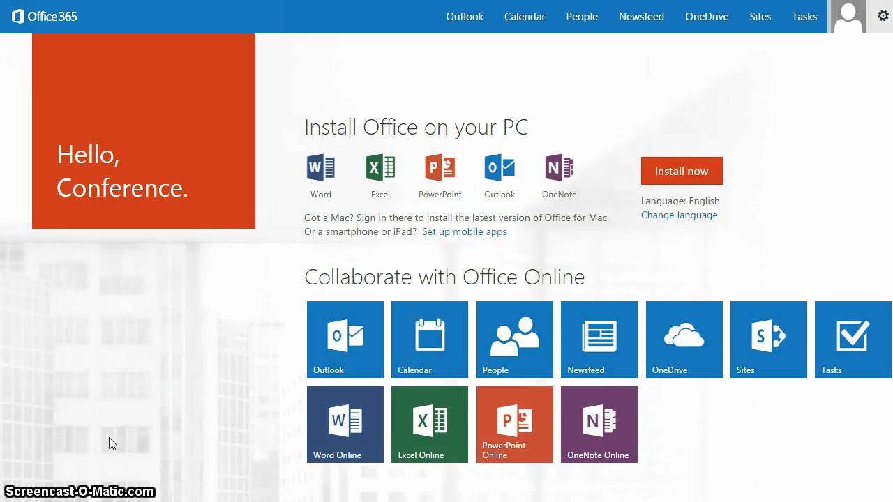Click the Collaborate with Office Online heading

tap(444, 277)
